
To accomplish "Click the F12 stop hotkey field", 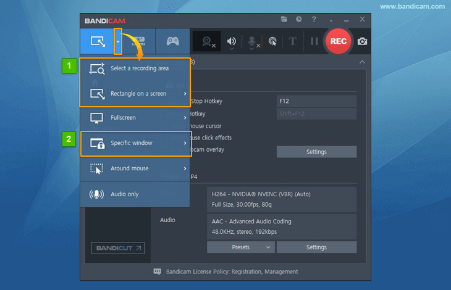I will coord(316,101).
